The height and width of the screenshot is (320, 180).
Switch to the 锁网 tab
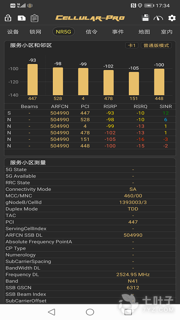[36, 32]
